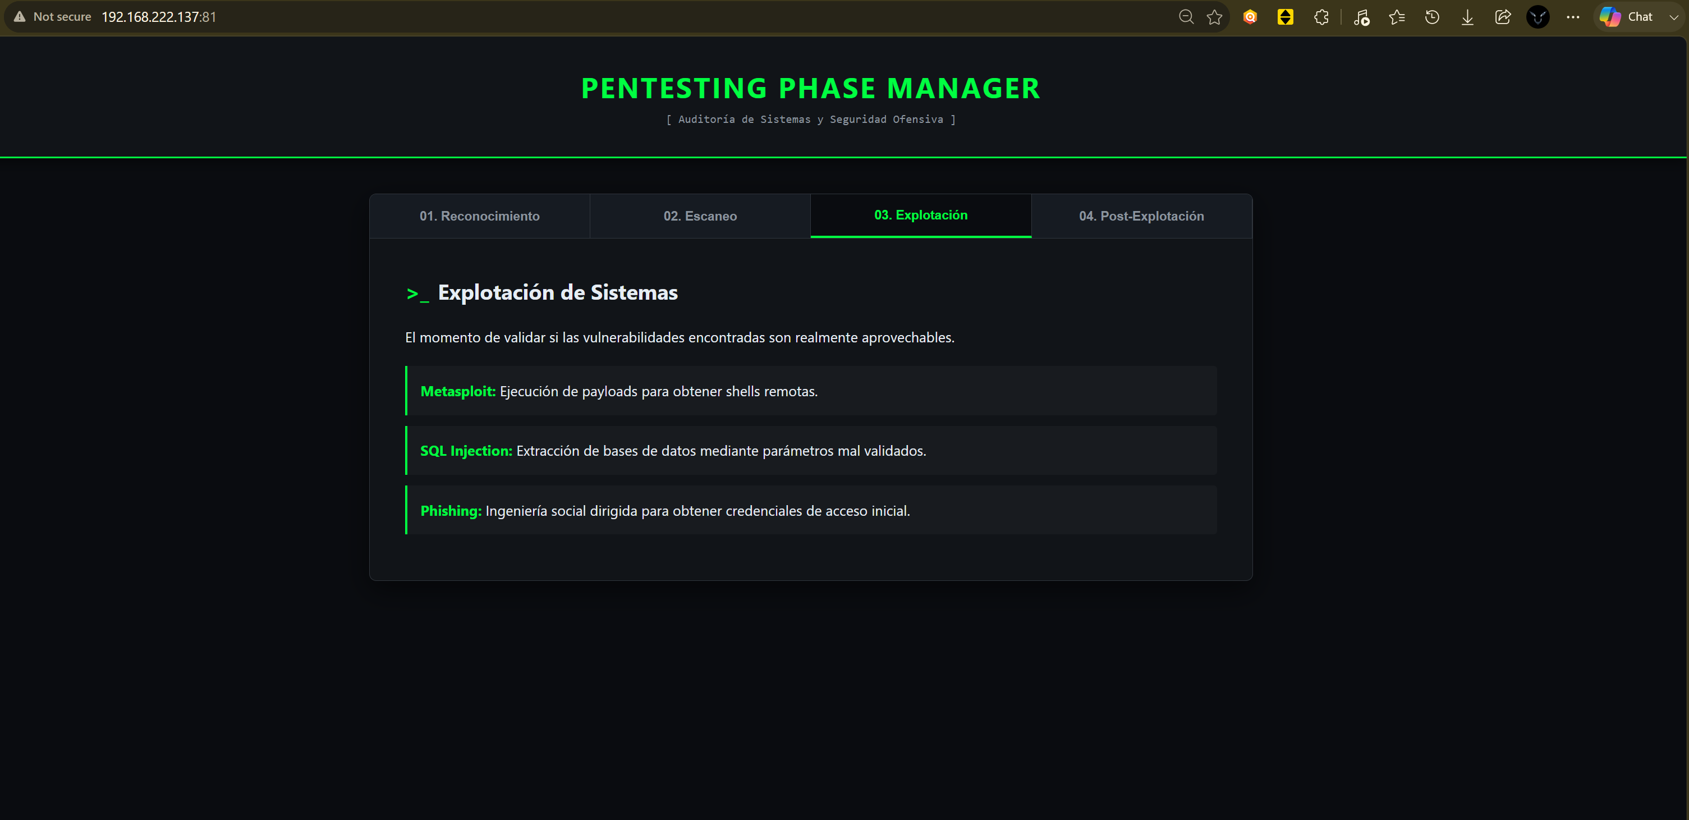
Task: Switch to the 02. Escaneo tab
Action: tap(700, 216)
